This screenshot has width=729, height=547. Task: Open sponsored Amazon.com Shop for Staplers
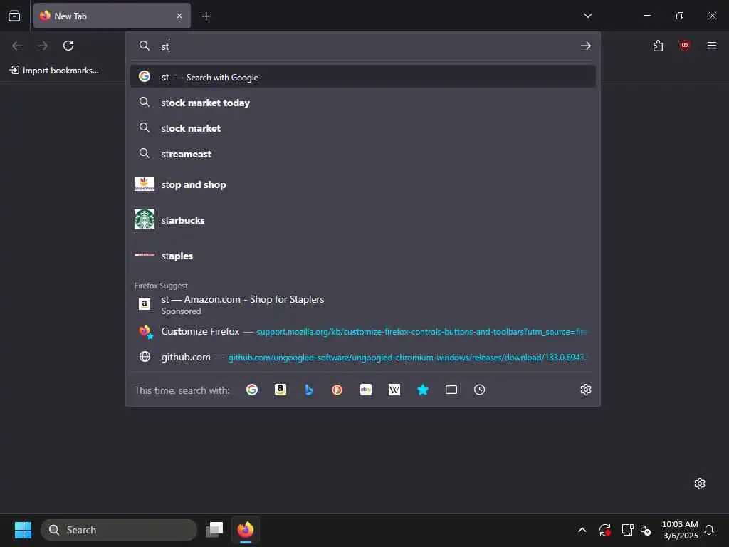coord(362,305)
